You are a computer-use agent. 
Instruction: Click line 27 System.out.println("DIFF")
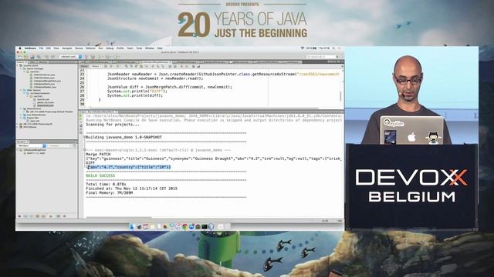[x=137, y=91]
